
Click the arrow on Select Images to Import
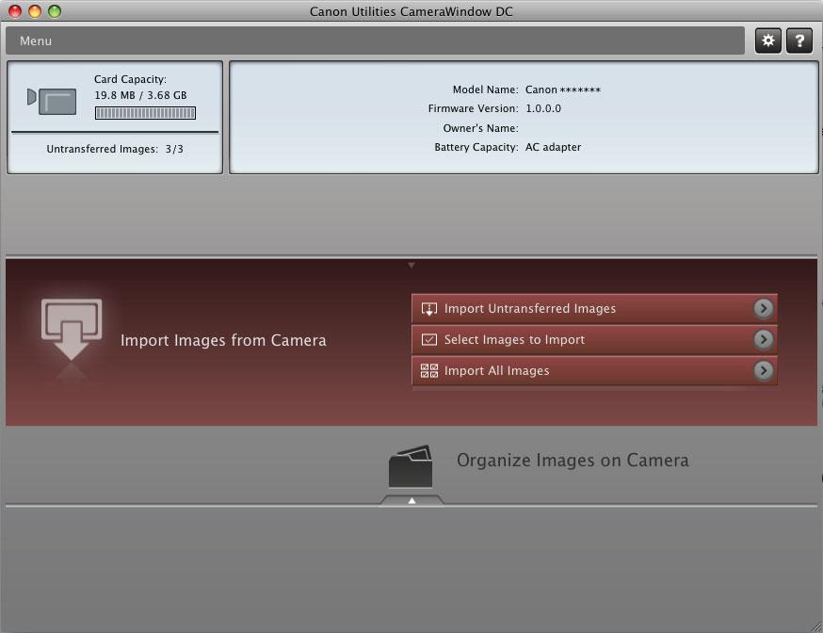coord(764,340)
